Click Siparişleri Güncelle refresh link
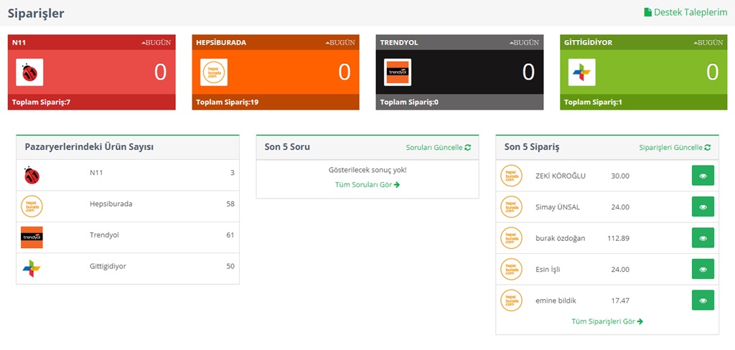The width and height of the screenshot is (735, 350). click(x=675, y=147)
